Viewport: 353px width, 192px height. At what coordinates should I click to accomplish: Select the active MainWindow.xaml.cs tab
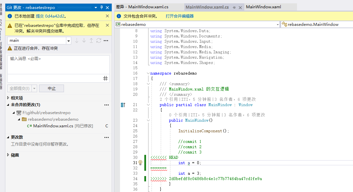207,7
